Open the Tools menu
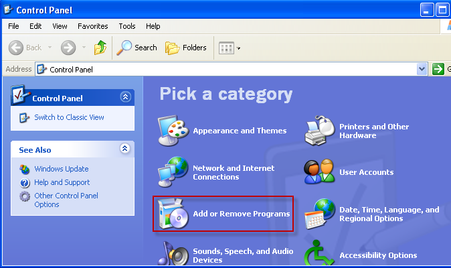The image size is (451, 268). 127,26
